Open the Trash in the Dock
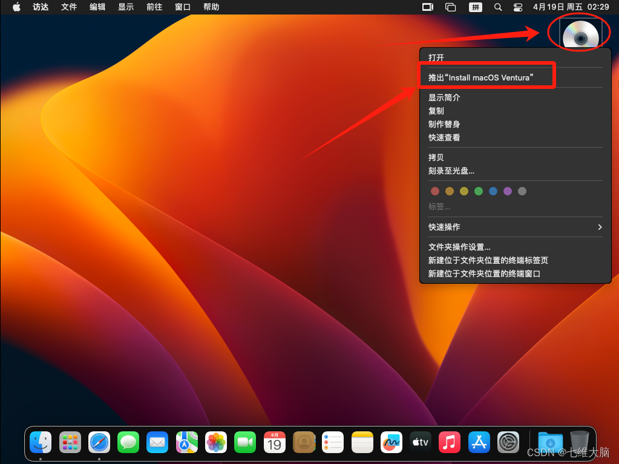The image size is (619, 464). (x=580, y=442)
